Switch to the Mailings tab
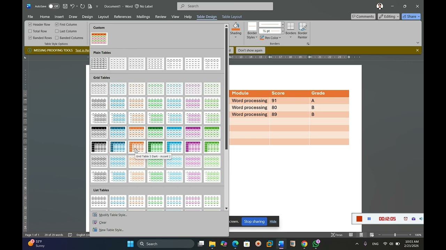 tap(143, 17)
